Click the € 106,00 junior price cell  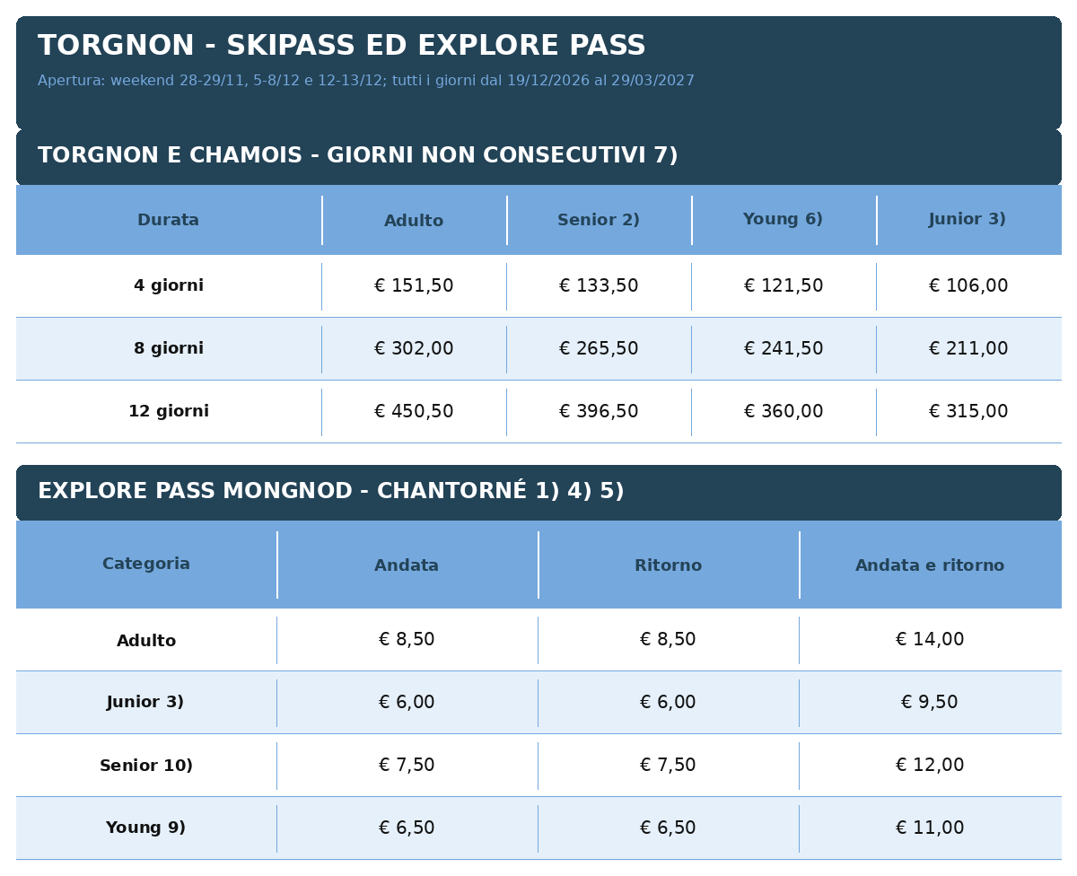point(968,286)
